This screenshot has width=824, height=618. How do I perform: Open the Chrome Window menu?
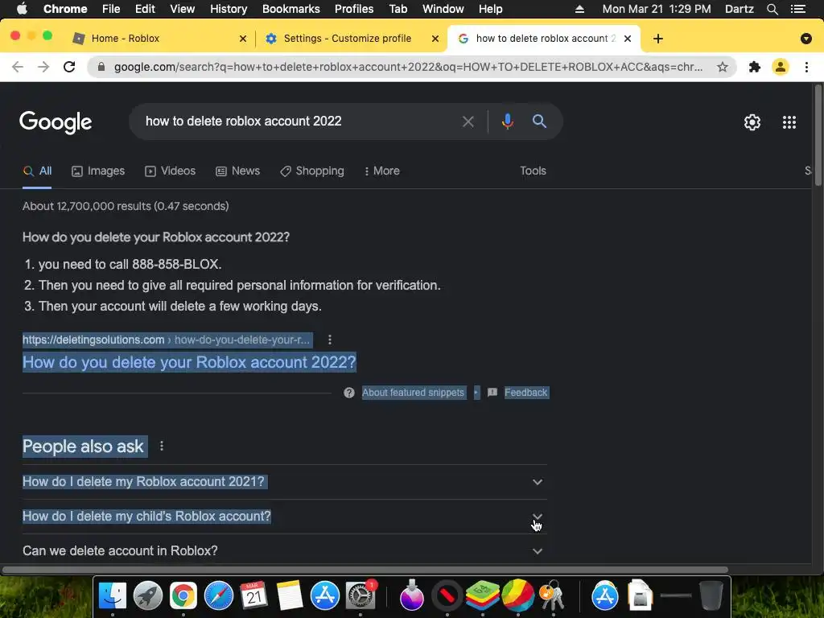(443, 9)
